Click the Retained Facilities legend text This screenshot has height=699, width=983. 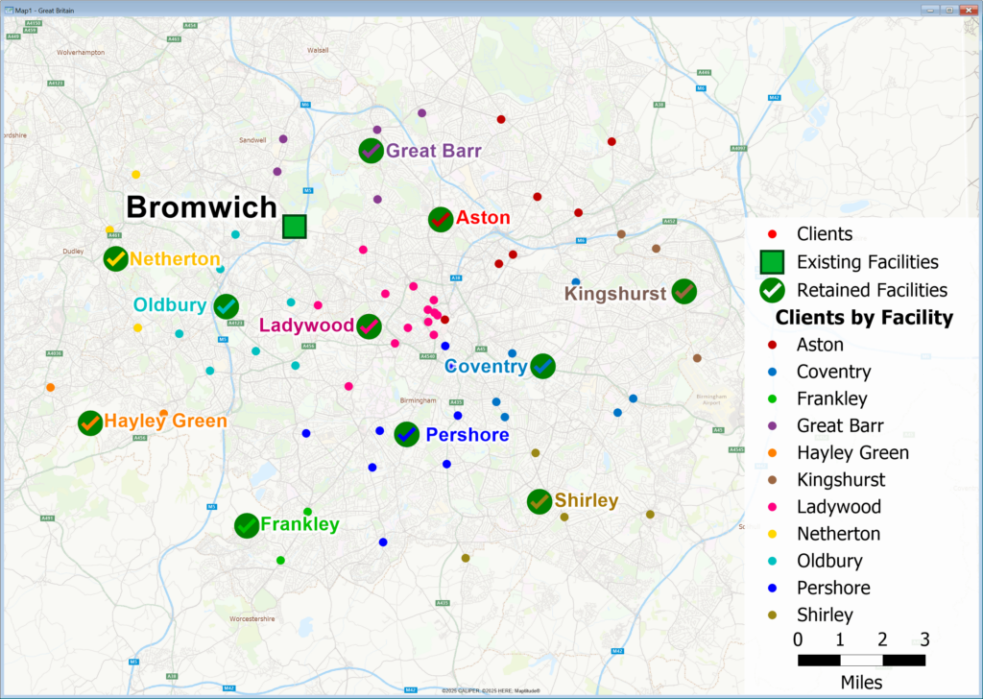(x=872, y=290)
